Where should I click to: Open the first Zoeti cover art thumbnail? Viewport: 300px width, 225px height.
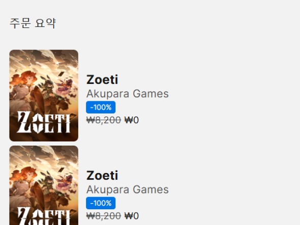[44, 96]
